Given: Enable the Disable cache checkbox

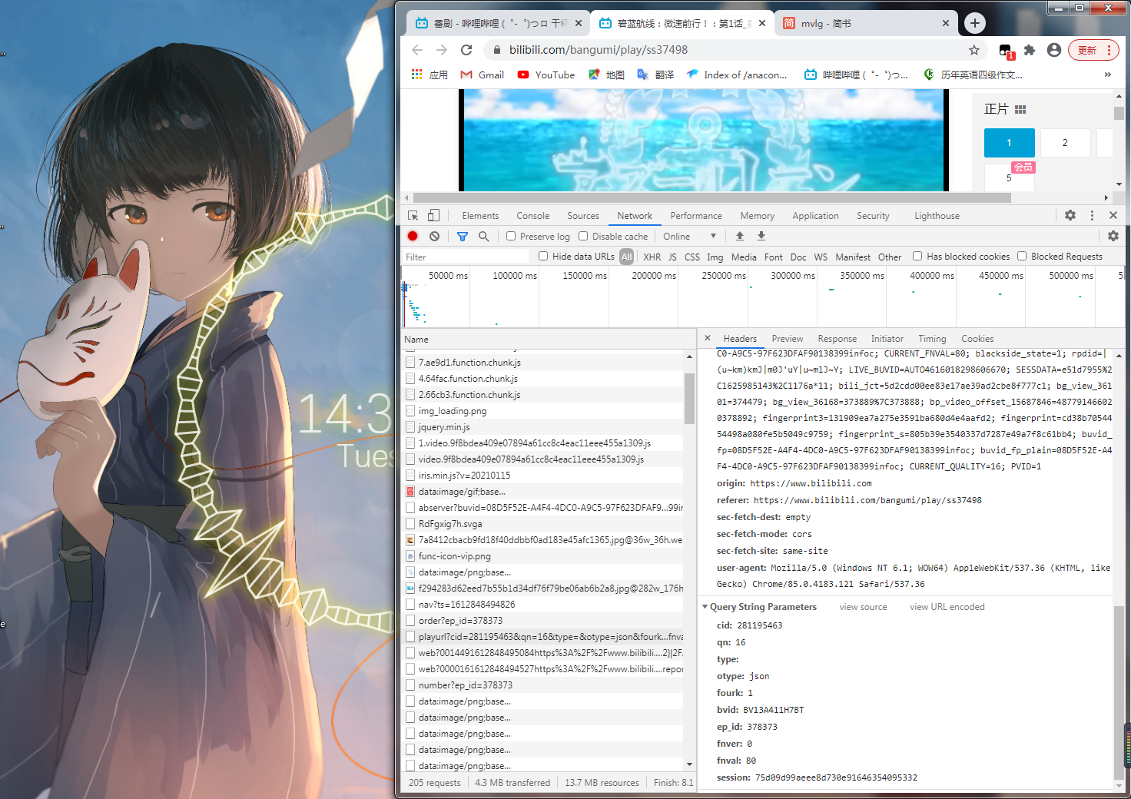Looking at the screenshot, I should pos(583,237).
